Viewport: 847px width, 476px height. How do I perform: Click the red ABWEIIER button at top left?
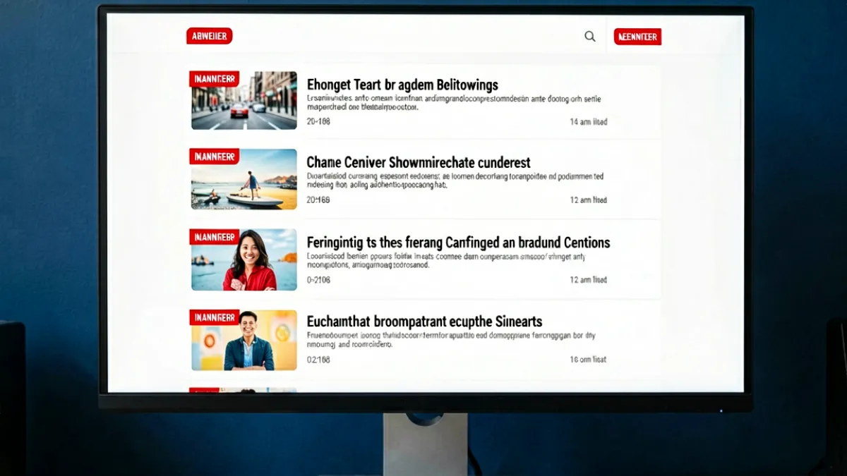[x=210, y=36]
